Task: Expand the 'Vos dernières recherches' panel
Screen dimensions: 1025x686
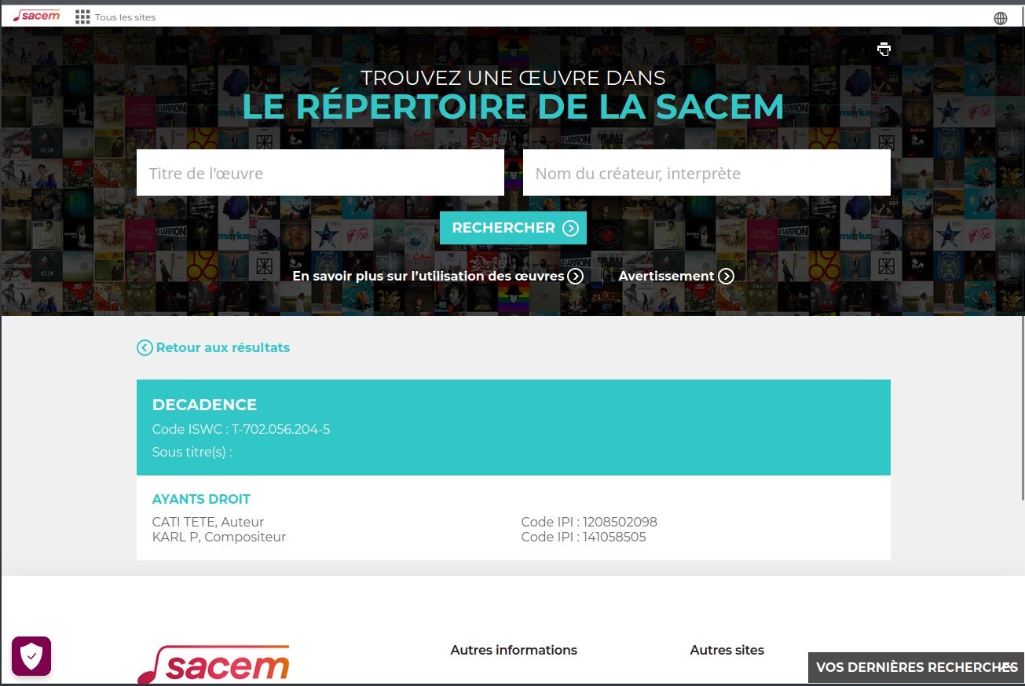Action: [917, 667]
